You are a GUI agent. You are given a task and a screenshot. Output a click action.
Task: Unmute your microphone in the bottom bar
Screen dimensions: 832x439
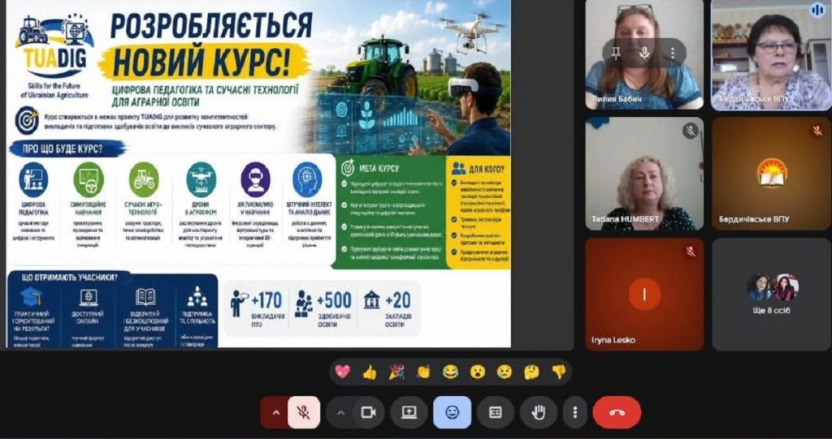tap(304, 412)
